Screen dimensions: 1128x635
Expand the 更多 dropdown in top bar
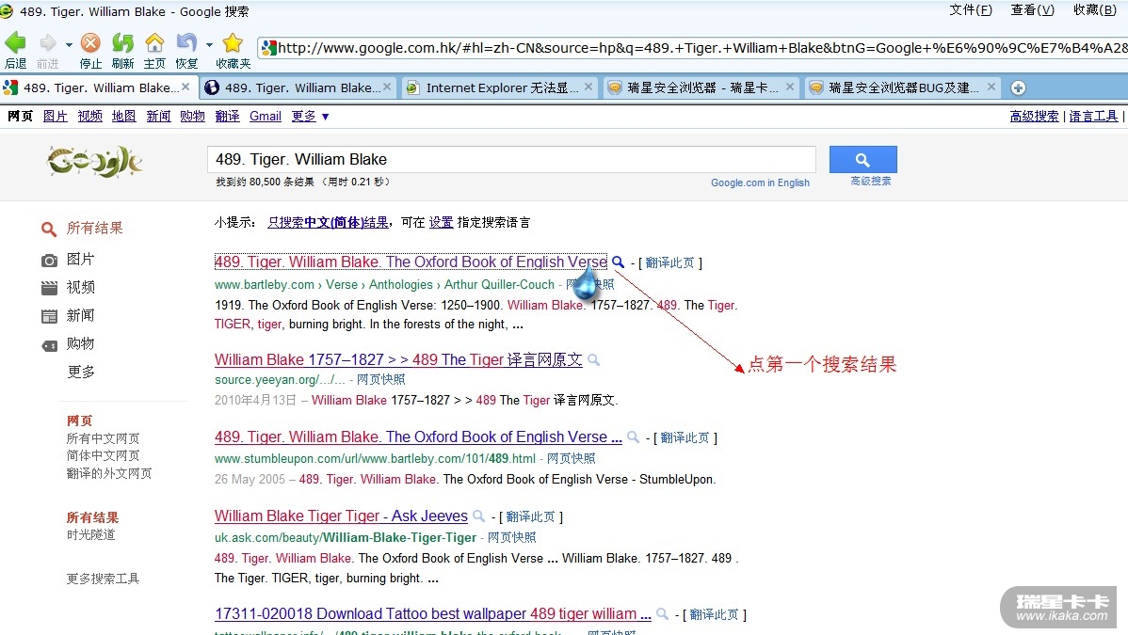pyautogui.click(x=310, y=116)
